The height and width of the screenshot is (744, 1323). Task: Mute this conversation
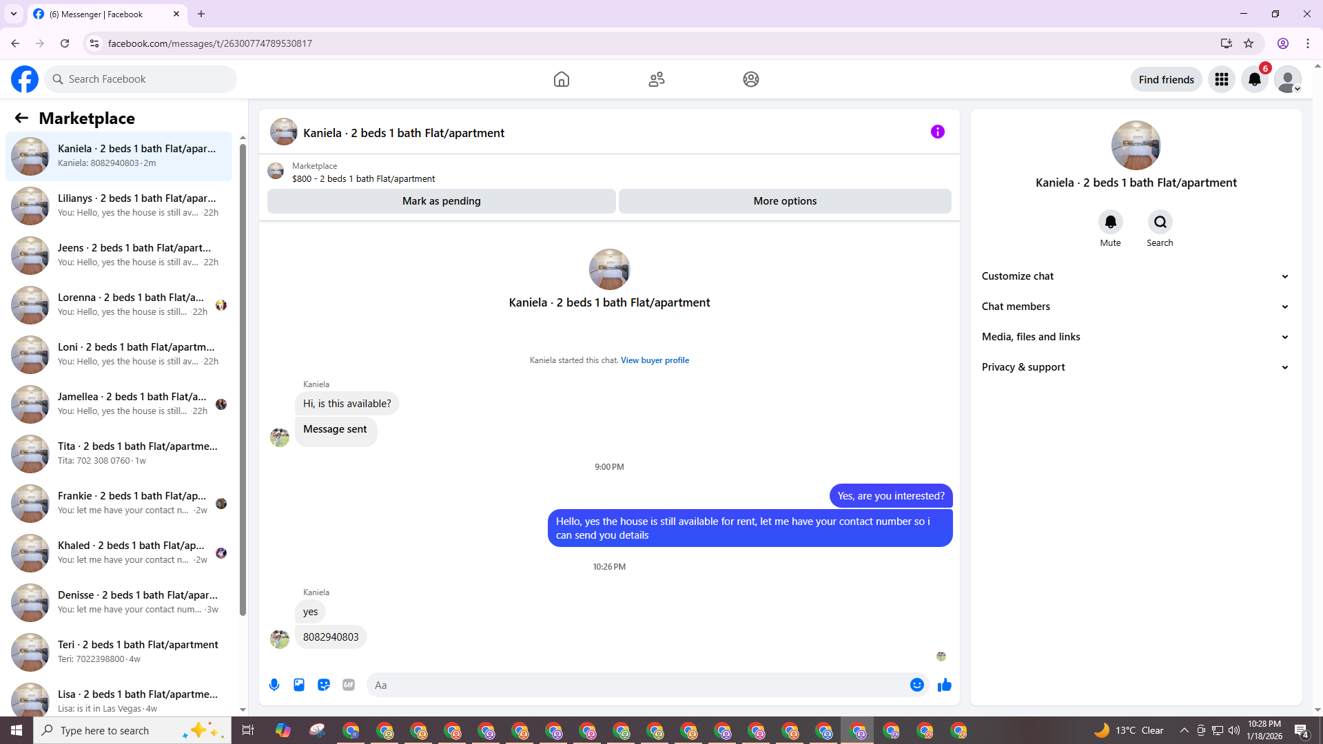click(x=1110, y=223)
